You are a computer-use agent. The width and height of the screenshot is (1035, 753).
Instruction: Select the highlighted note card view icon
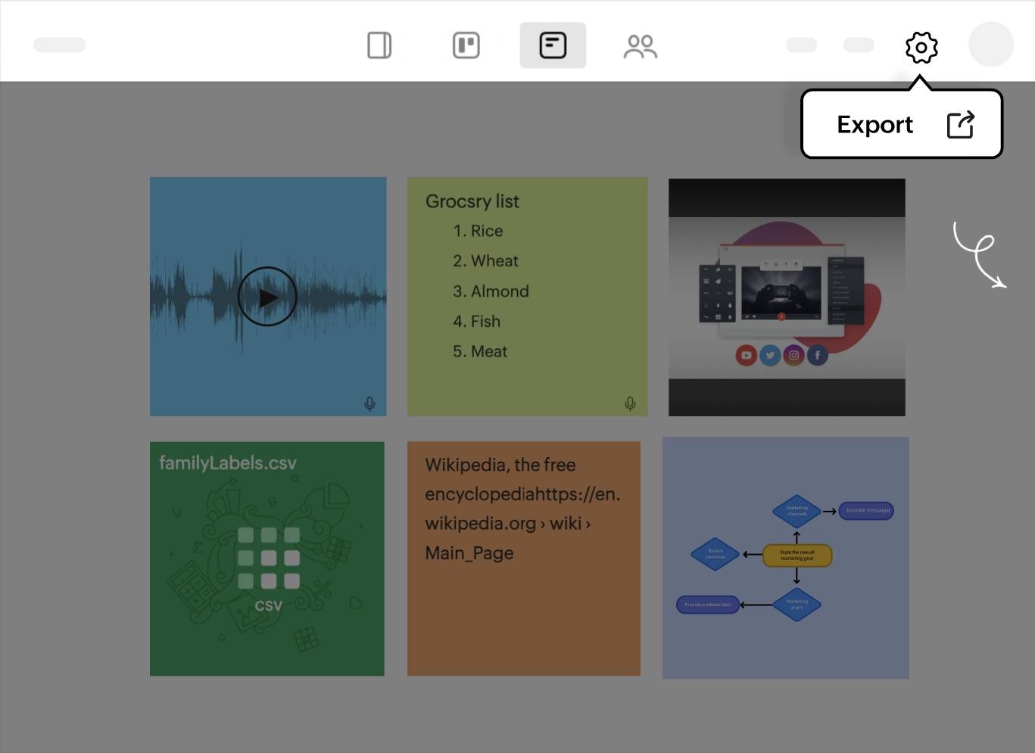(553, 45)
